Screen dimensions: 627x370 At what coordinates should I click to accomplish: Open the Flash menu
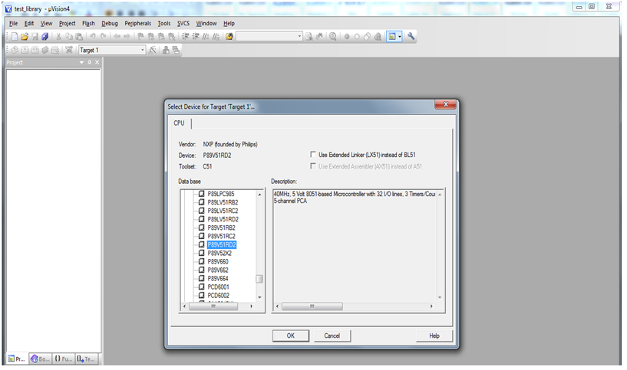tap(88, 23)
